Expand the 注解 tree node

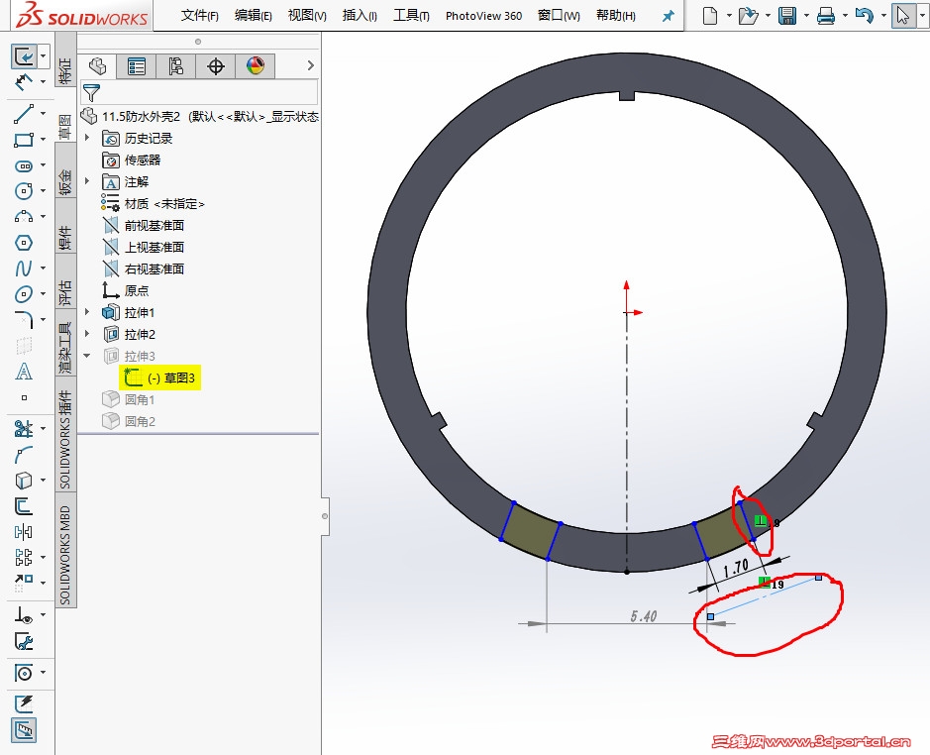pyautogui.click(x=87, y=181)
